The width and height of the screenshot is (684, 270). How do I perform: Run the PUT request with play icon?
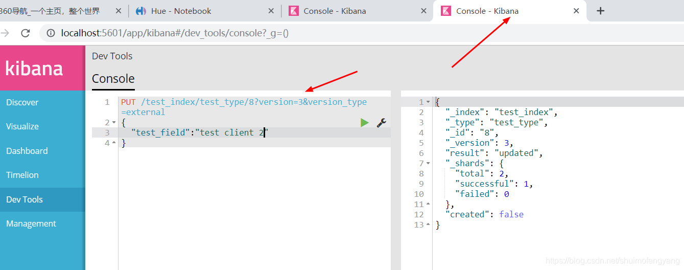click(x=364, y=122)
